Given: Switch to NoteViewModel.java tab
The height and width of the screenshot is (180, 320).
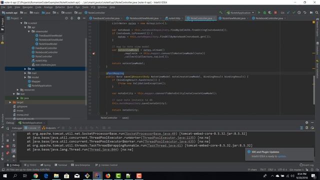Looking at the screenshot, I should tap(233, 18).
